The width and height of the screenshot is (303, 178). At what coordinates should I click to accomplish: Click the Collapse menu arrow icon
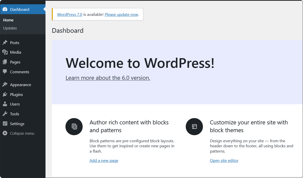(5, 133)
